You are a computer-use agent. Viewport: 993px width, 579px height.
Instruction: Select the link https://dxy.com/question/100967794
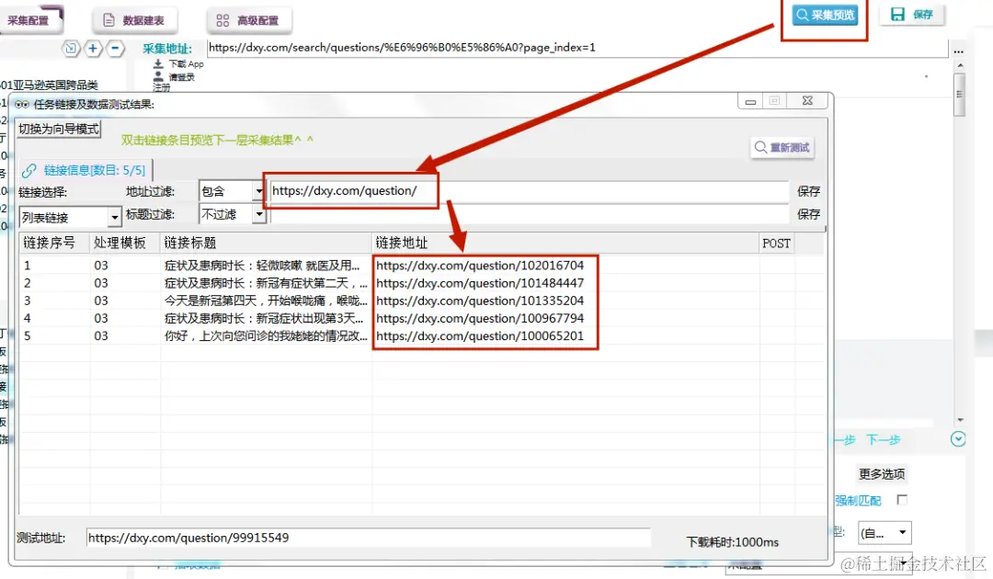click(480, 318)
